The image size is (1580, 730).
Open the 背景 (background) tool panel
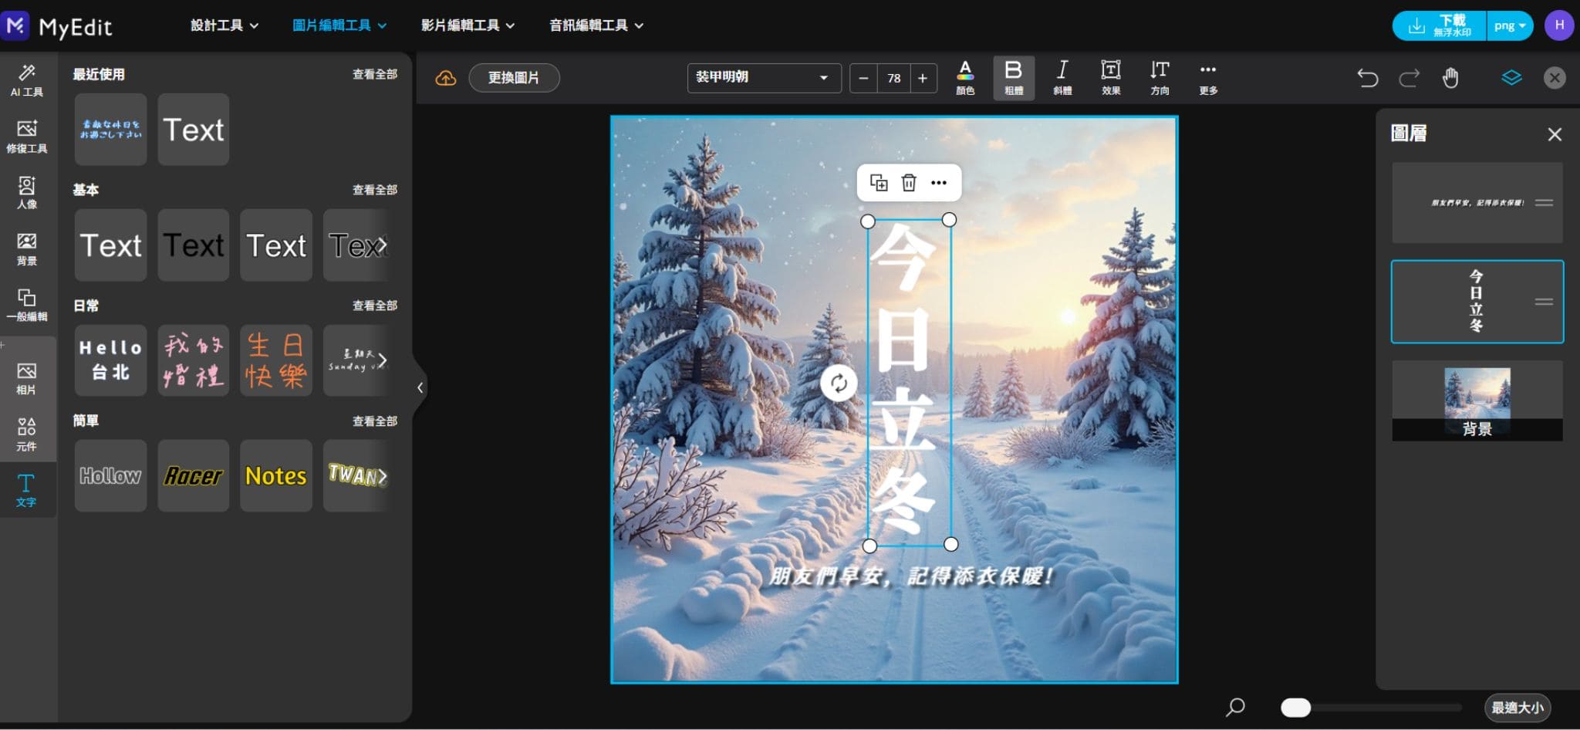[x=27, y=248]
